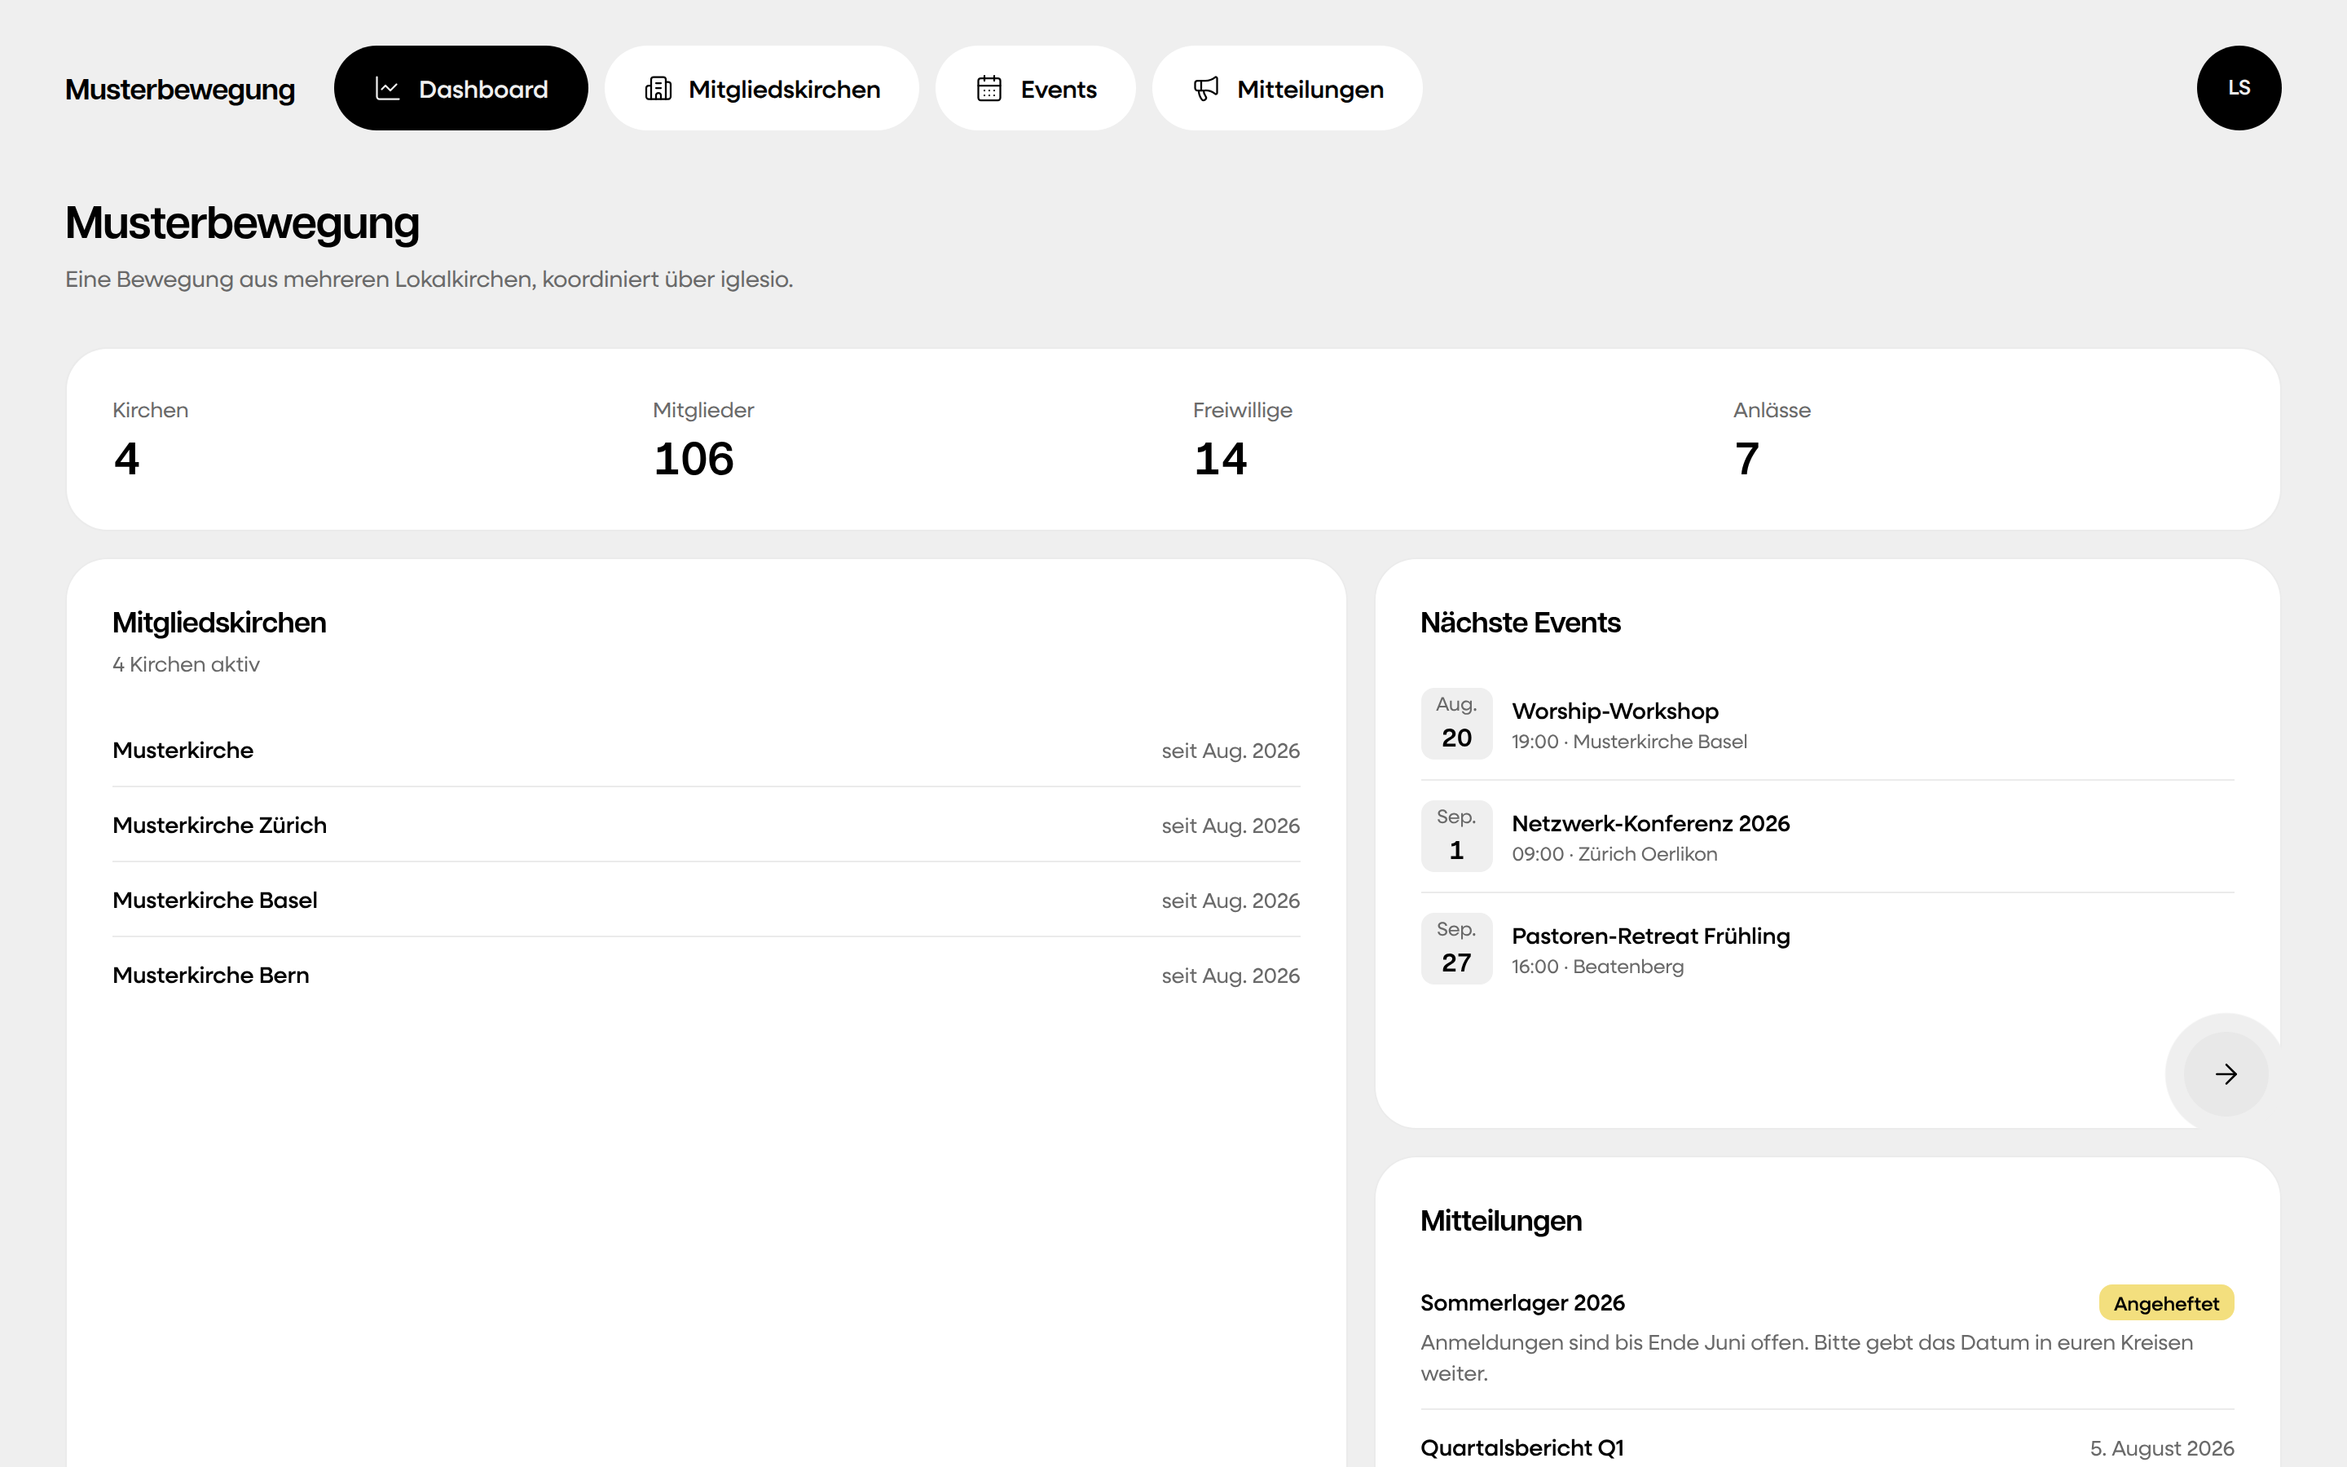The height and width of the screenshot is (1467, 2347).
Task: Click the Dashboard chart icon
Action: (387, 90)
